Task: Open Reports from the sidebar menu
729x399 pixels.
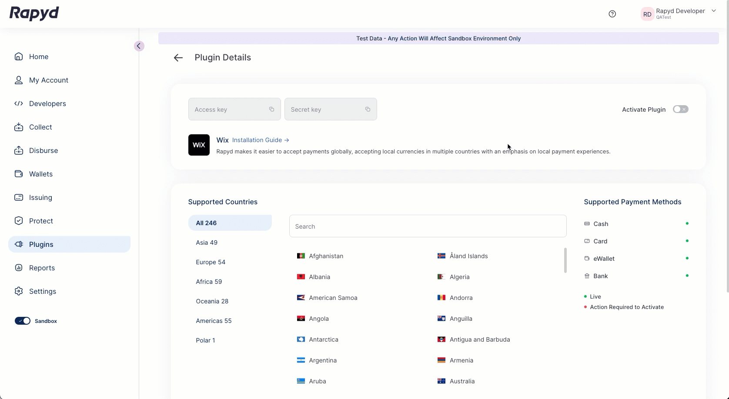Action: click(42, 268)
